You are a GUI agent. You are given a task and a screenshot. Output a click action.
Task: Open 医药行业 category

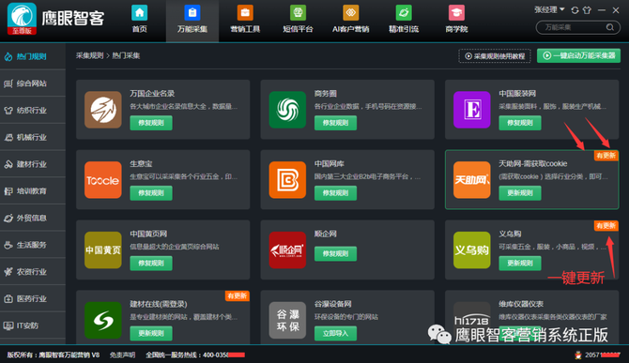click(x=33, y=298)
